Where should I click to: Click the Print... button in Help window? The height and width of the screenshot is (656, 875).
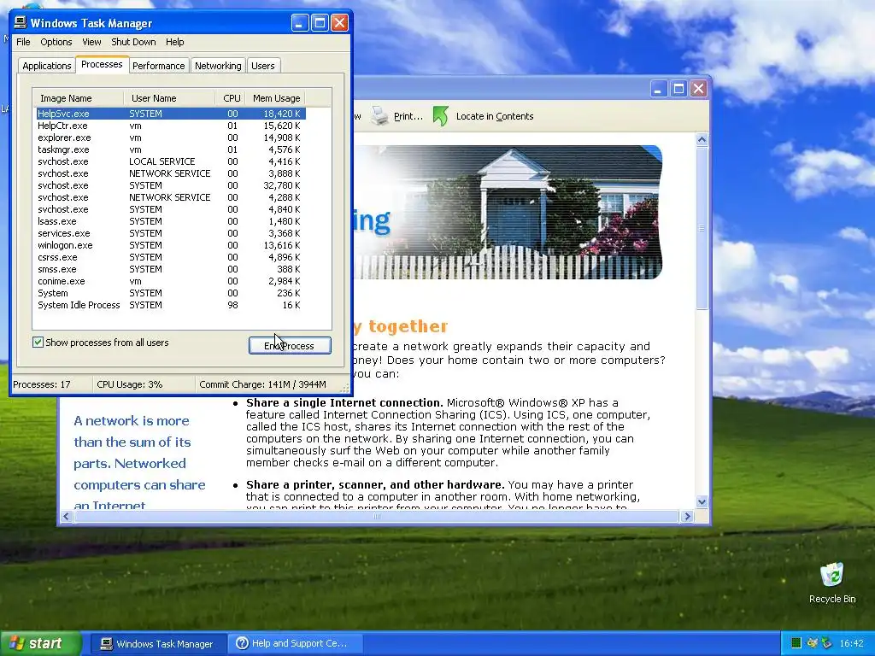397,116
